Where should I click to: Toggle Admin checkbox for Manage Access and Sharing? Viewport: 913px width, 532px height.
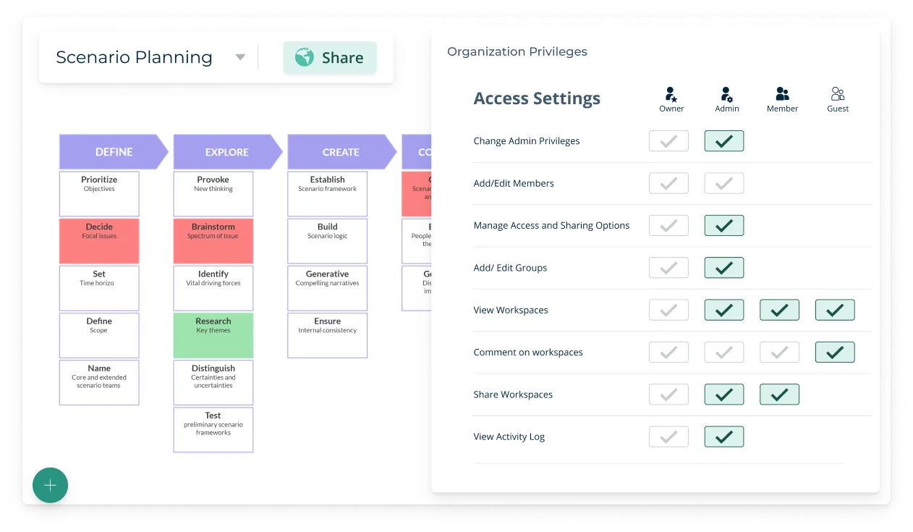click(x=724, y=226)
